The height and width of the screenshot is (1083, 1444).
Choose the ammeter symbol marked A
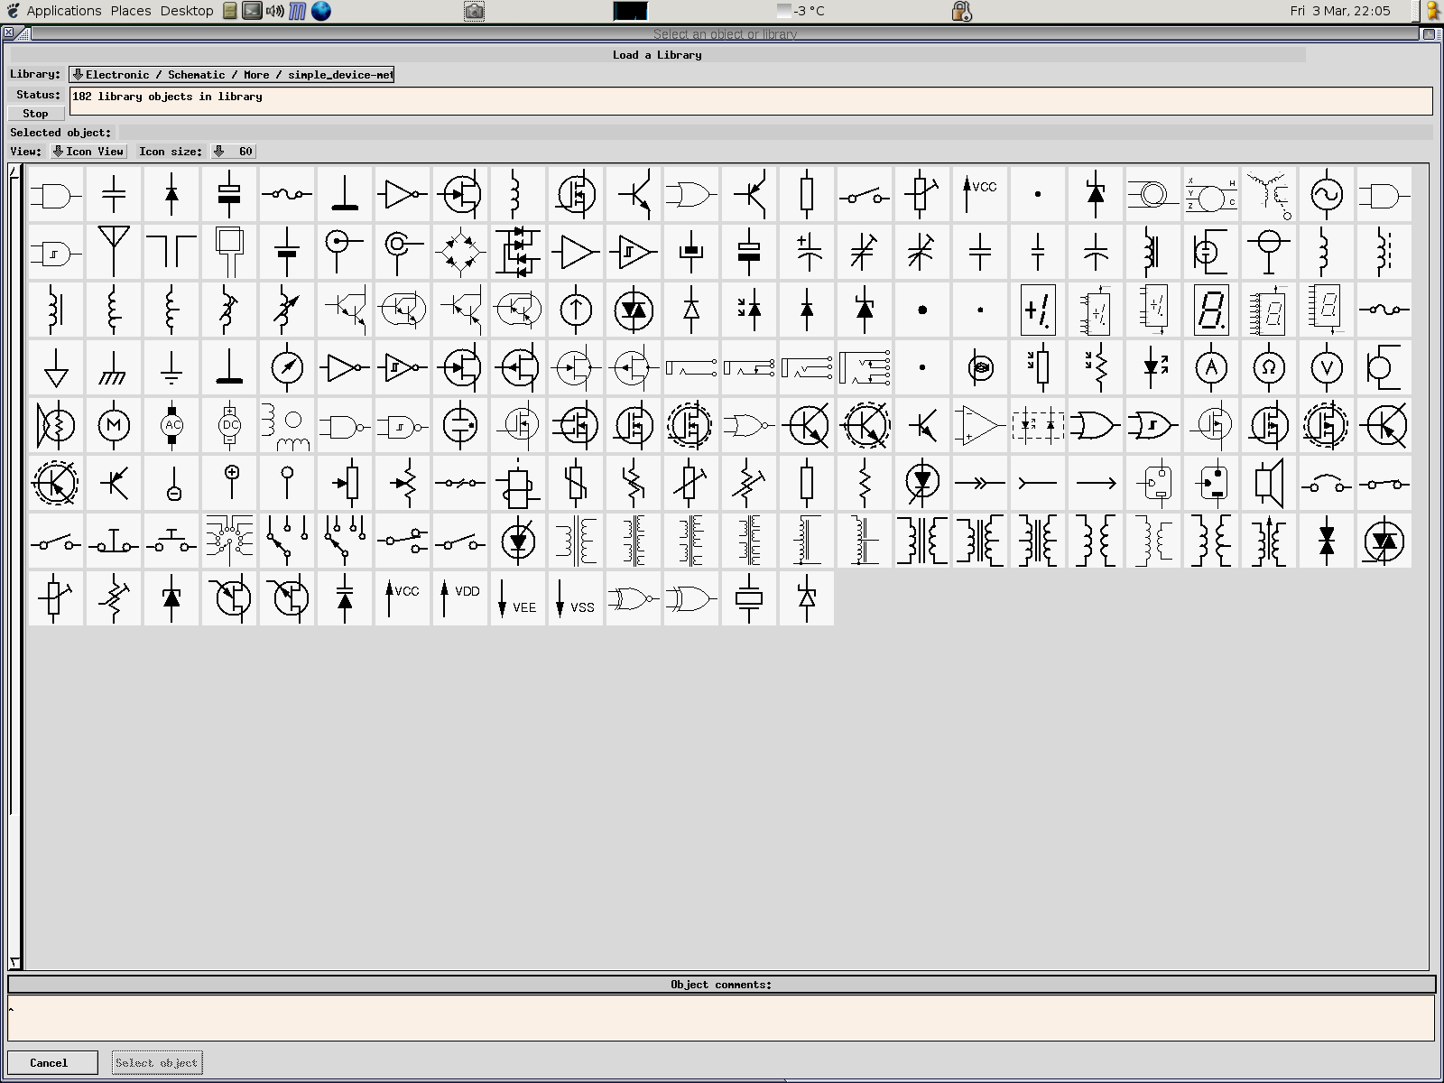tap(1211, 367)
